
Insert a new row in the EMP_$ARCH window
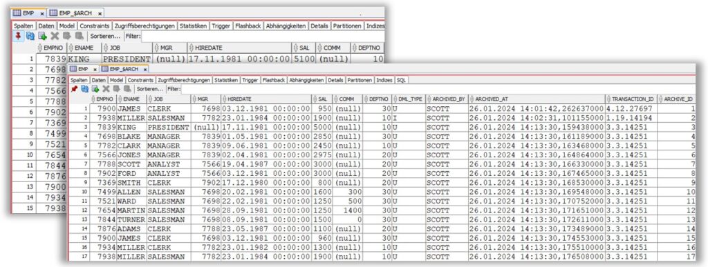pos(95,89)
